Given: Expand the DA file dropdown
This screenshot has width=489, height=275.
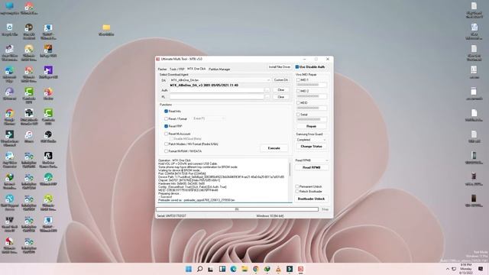Looking at the screenshot, I should (268, 80).
